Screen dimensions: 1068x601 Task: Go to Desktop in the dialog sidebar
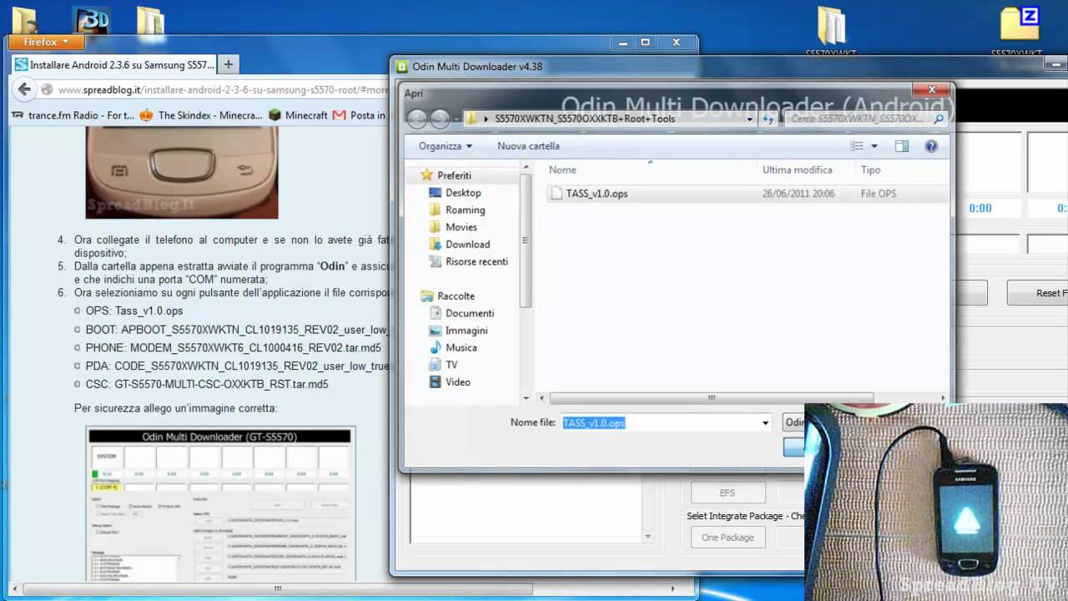[455, 193]
